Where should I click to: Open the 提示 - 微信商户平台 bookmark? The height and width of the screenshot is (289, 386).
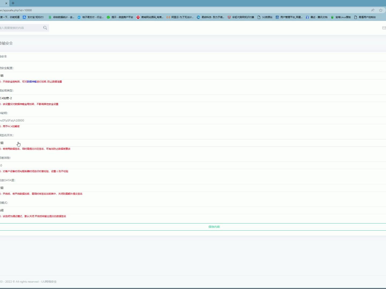tap(120, 17)
